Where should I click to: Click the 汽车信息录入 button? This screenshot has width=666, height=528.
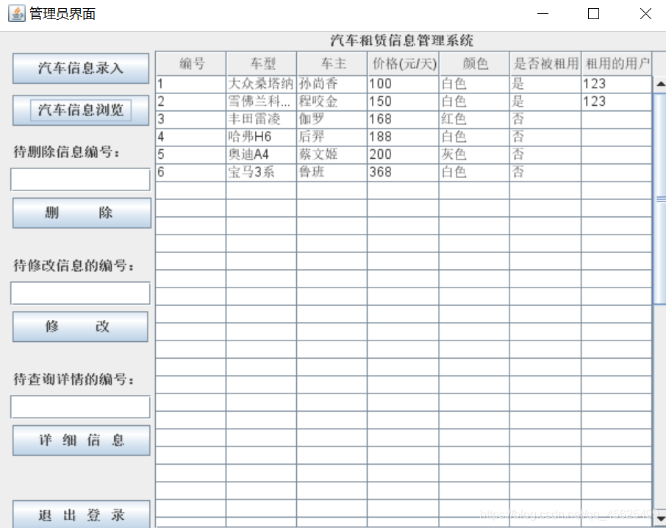tap(81, 68)
